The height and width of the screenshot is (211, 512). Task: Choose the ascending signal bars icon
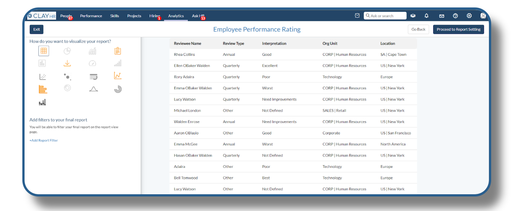[118, 63]
